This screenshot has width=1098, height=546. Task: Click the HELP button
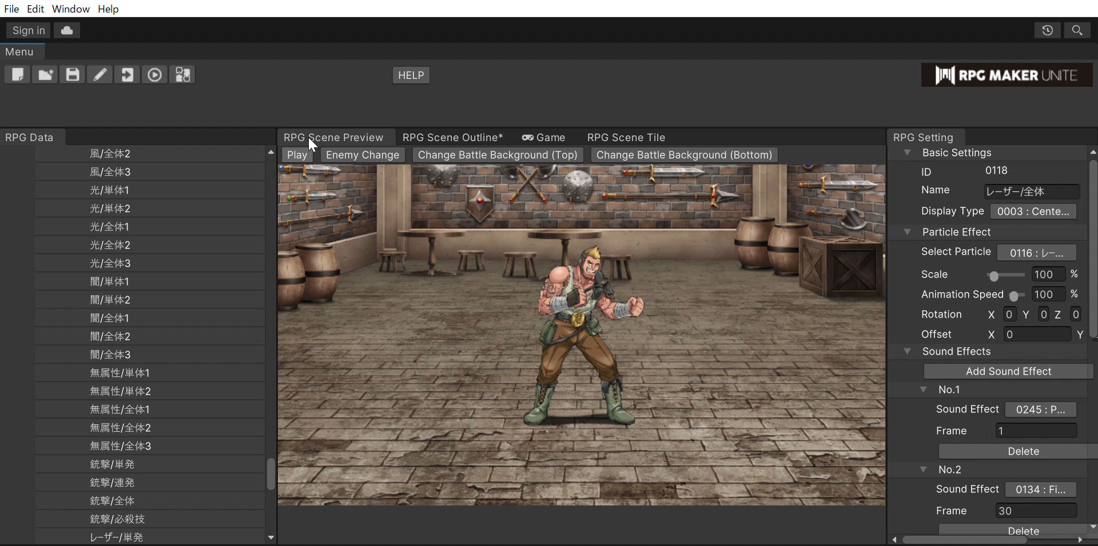pos(411,75)
